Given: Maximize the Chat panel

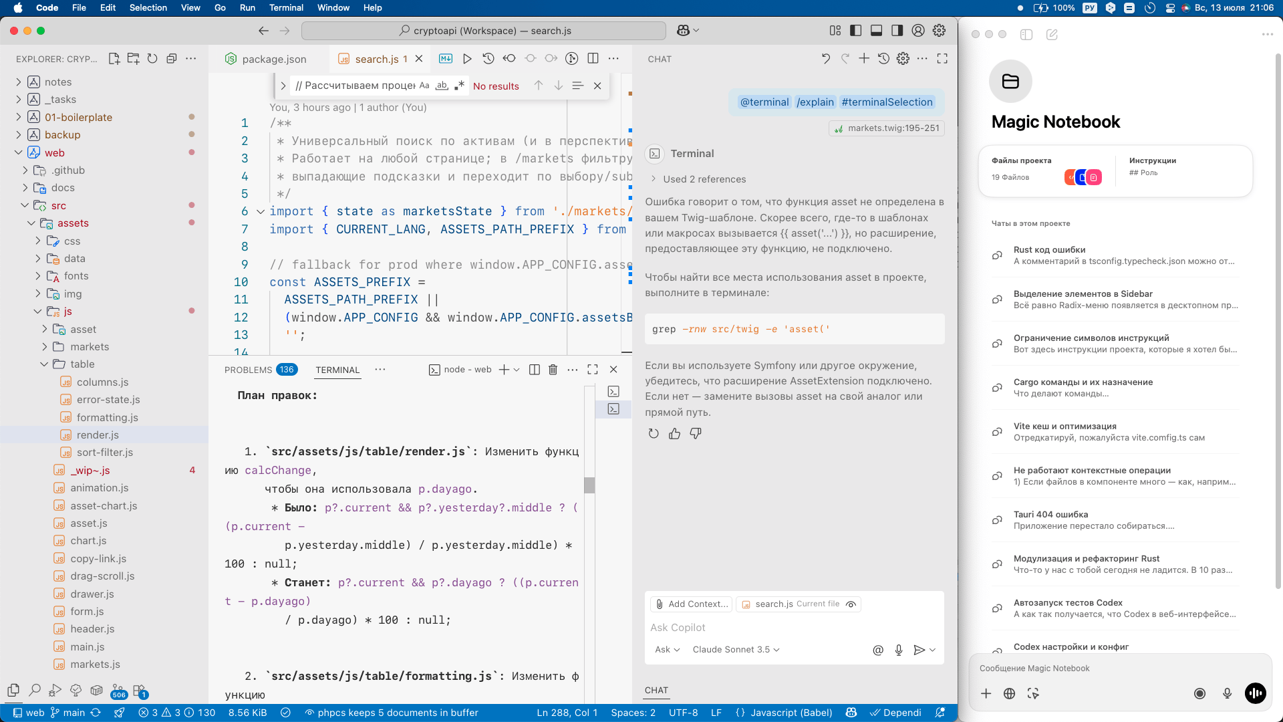Looking at the screenshot, I should point(942,59).
